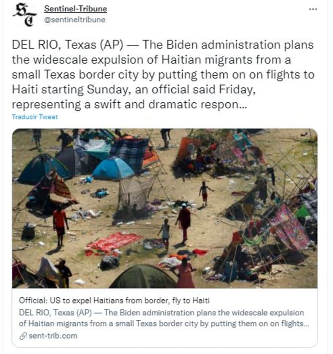Click the Traducir Tweet link
This screenshot has height=354, width=333.
(x=35, y=117)
